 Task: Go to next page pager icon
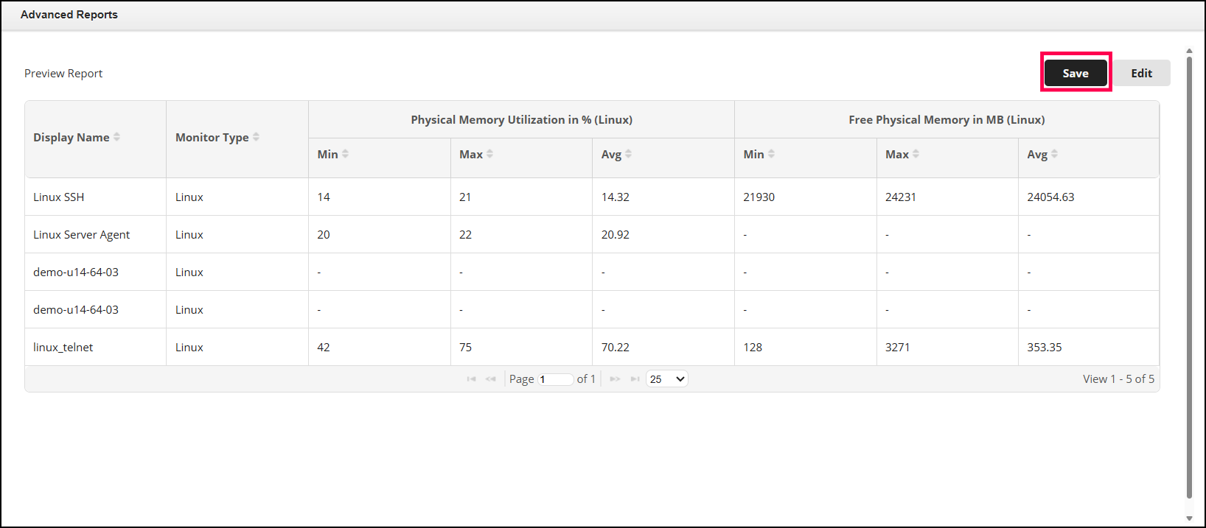(x=615, y=379)
